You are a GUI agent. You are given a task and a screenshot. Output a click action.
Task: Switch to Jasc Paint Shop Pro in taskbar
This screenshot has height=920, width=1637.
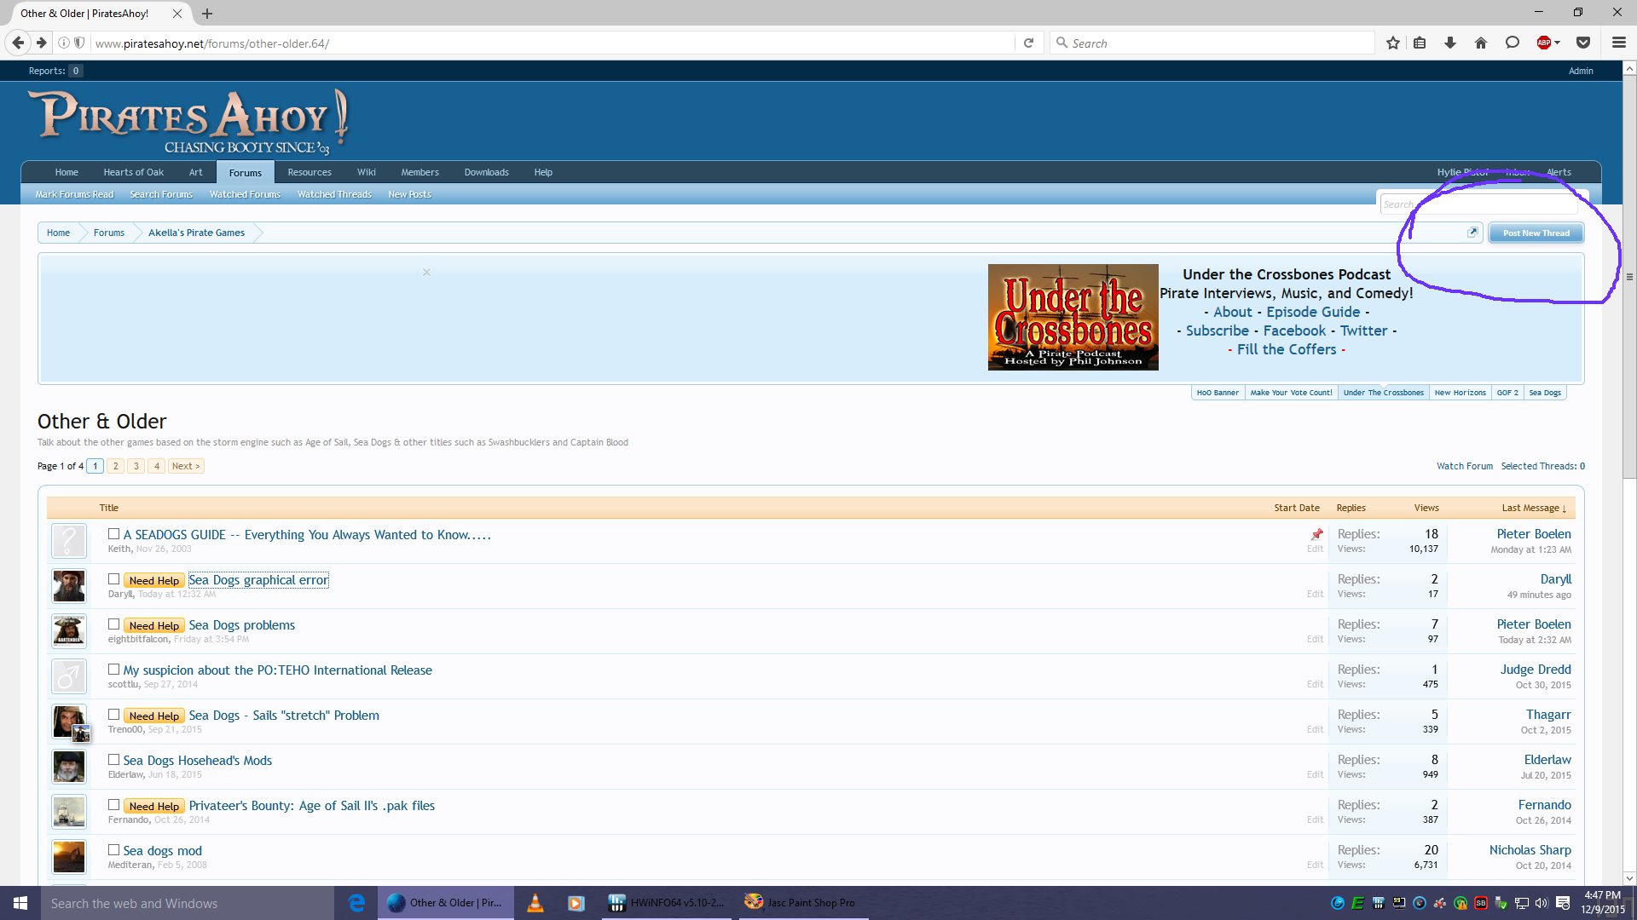(801, 903)
